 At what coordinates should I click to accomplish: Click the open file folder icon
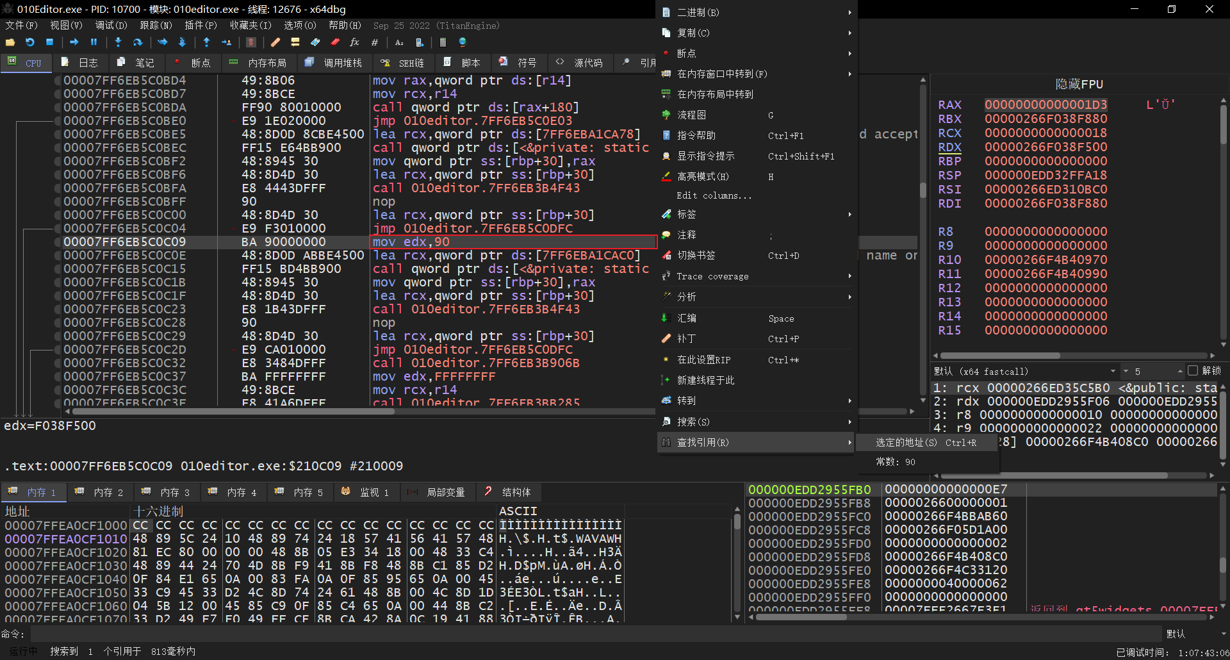[x=10, y=42]
